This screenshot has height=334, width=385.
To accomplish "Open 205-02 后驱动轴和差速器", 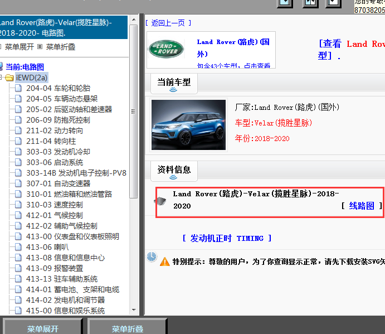I will click(69, 109).
